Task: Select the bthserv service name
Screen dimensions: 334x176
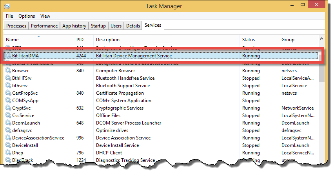Action: [20, 86]
